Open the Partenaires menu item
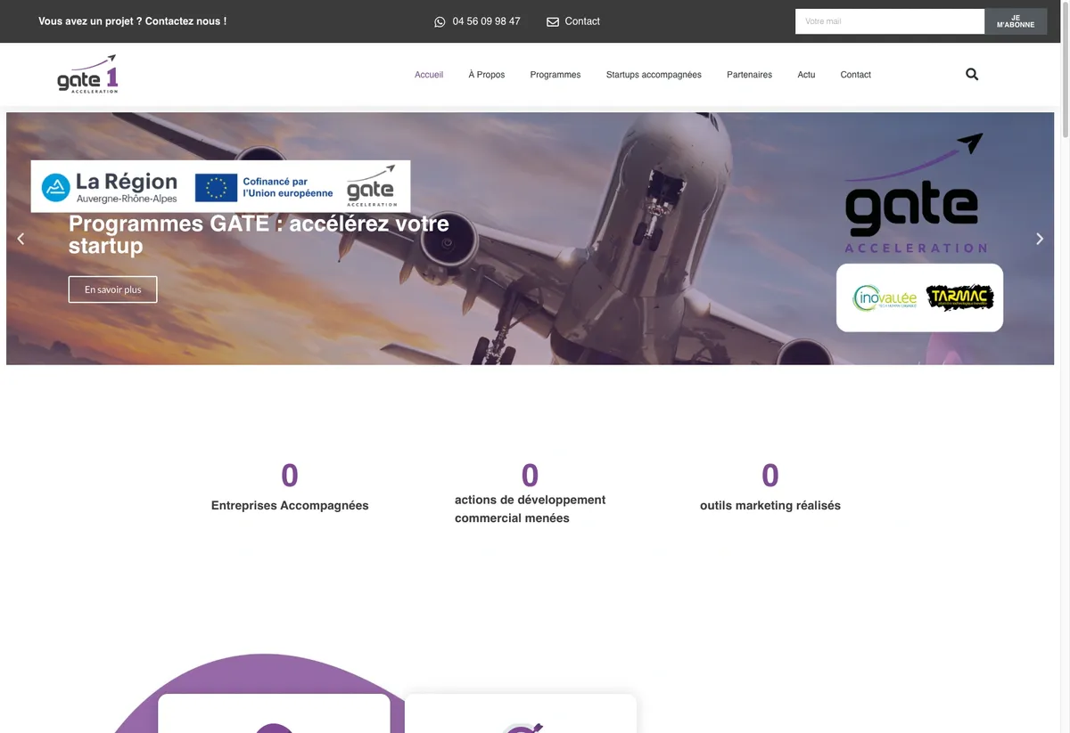1070x733 pixels. click(749, 75)
